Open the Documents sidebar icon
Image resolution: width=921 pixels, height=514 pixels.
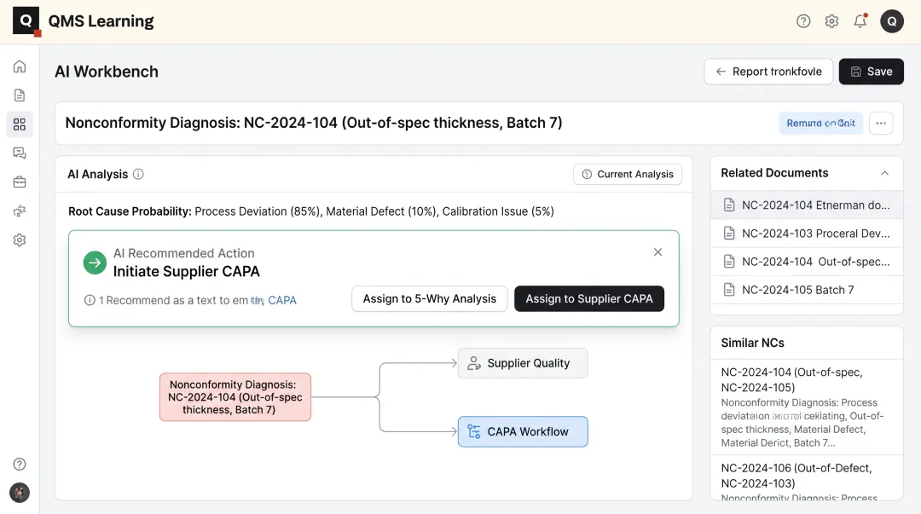pyautogui.click(x=20, y=95)
